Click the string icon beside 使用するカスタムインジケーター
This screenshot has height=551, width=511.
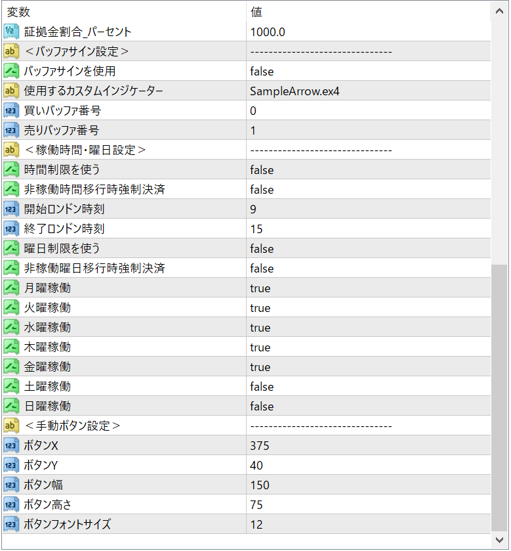pos(11,91)
